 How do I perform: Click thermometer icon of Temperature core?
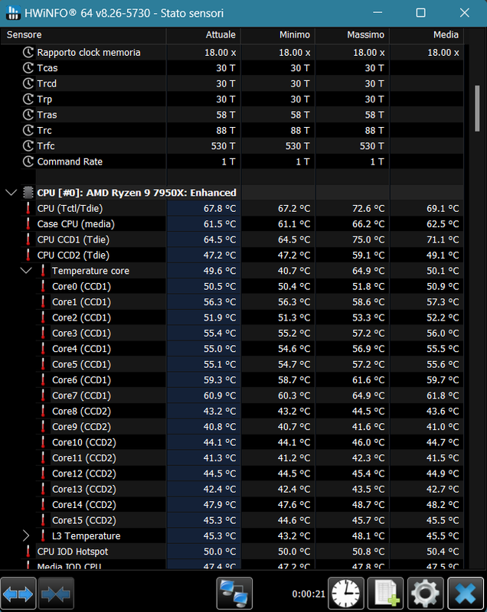pyautogui.click(x=43, y=271)
